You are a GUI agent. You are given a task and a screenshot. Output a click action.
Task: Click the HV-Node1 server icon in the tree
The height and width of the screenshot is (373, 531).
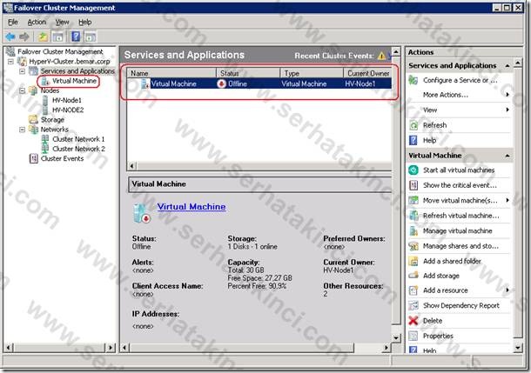pos(45,101)
